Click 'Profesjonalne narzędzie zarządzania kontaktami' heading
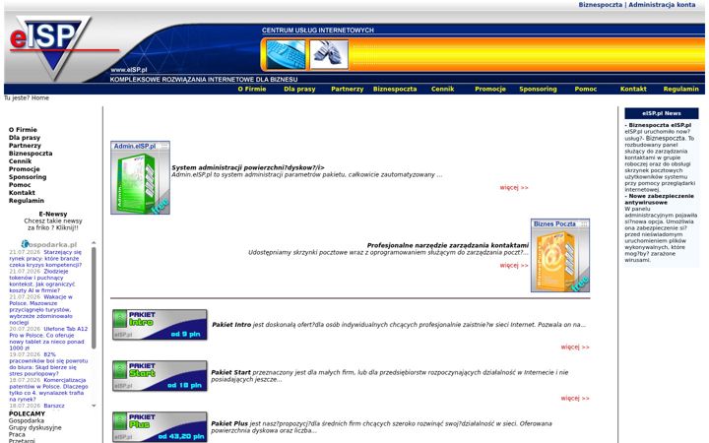Image resolution: width=709 pixels, height=443 pixels. [448, 245]
